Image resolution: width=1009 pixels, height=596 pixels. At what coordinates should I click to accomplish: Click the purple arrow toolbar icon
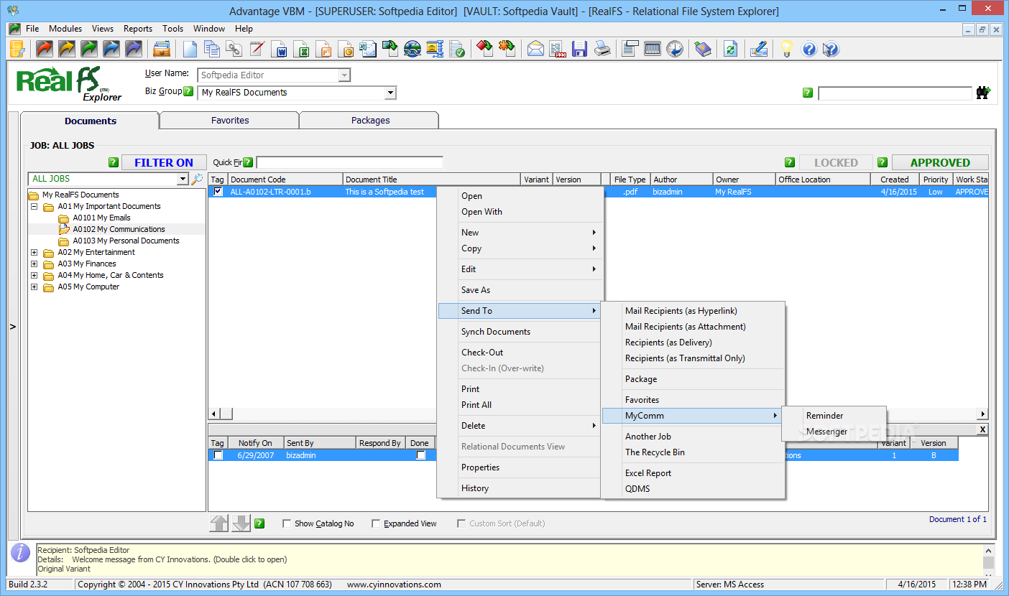[x=134, y=49]
